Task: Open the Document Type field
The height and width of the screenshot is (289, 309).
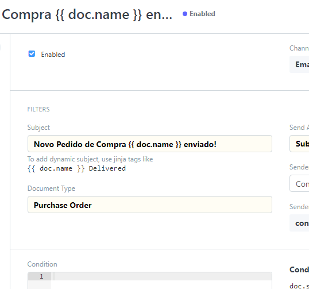Action: coord(150,205)
